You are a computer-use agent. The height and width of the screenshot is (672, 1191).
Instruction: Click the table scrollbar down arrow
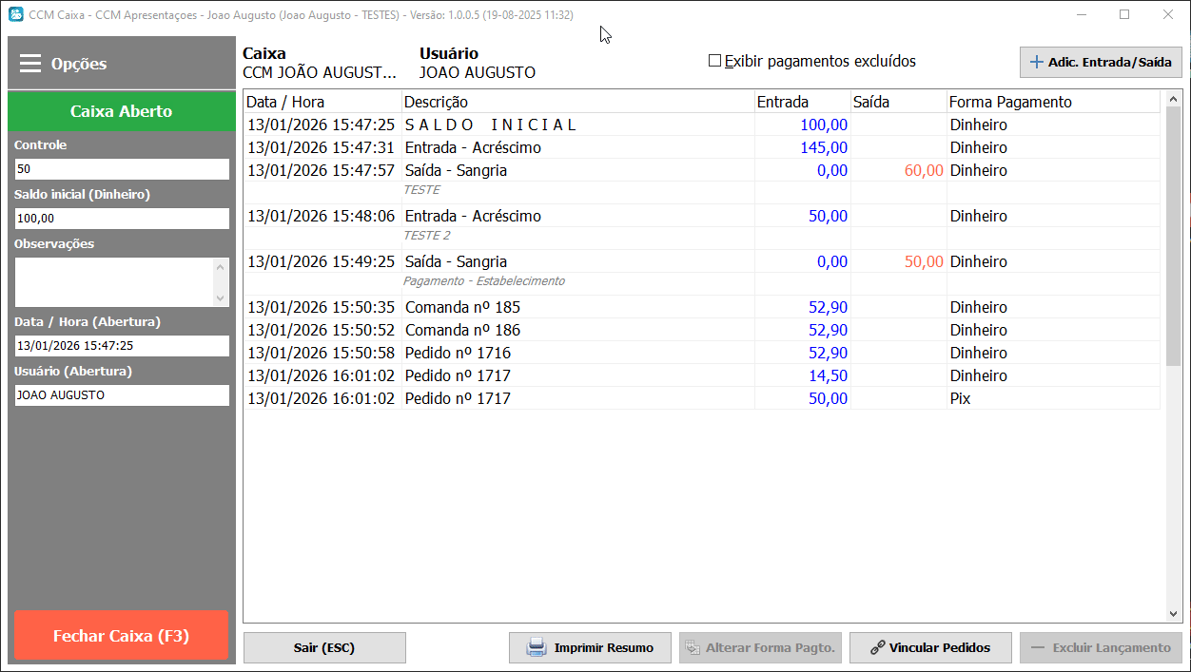pos(1174,614)
